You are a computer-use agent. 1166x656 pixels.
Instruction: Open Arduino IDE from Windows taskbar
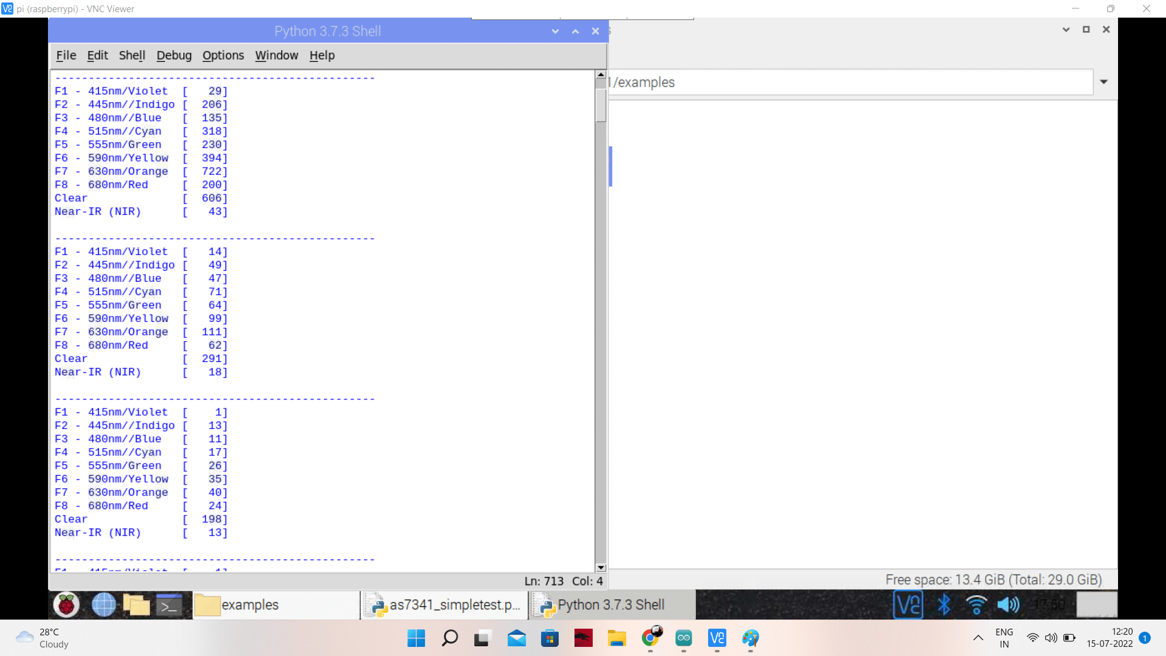tap(684, 638)
